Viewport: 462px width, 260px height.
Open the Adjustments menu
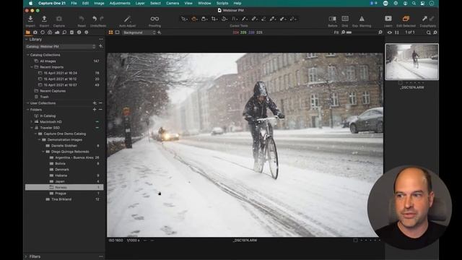tap(120, 3)
